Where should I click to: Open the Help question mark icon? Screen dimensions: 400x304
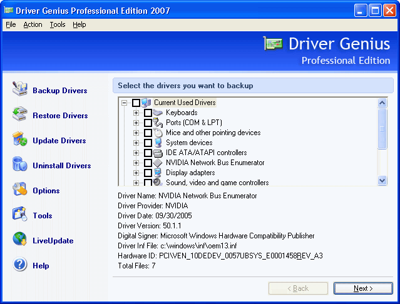(20, 265)
